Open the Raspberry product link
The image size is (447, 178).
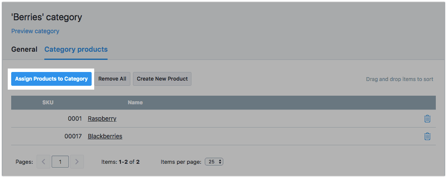[x=102, y=119]
